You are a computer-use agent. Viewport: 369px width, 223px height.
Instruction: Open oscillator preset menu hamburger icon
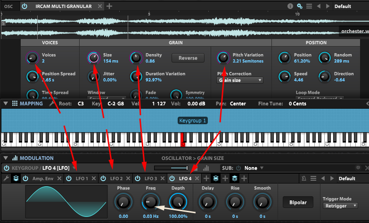pyautogui.click(x=309, y=6)
